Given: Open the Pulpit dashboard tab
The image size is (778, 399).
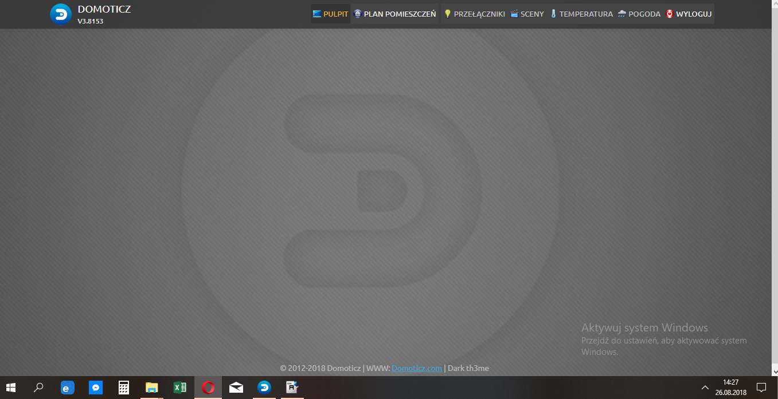Looking at the screenshot, I should (x=330, y=14).
